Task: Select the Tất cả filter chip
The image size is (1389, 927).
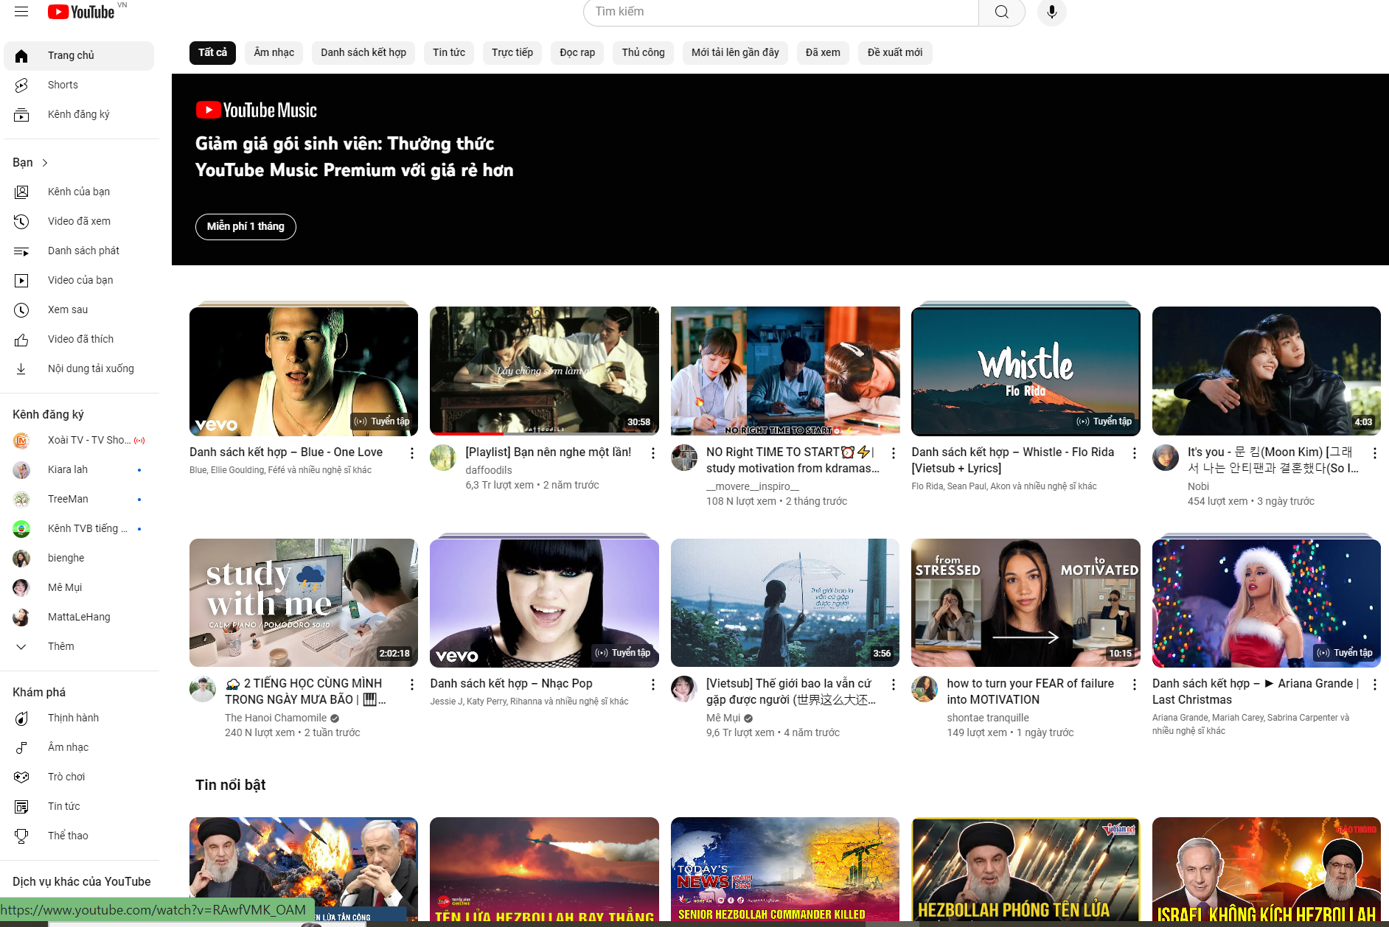Action: [x=212, y=53]
